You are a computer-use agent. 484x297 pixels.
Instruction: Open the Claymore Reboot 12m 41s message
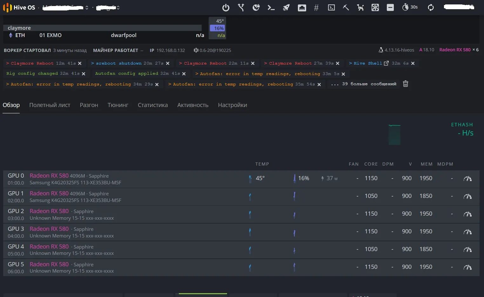(x=41, y=63)
